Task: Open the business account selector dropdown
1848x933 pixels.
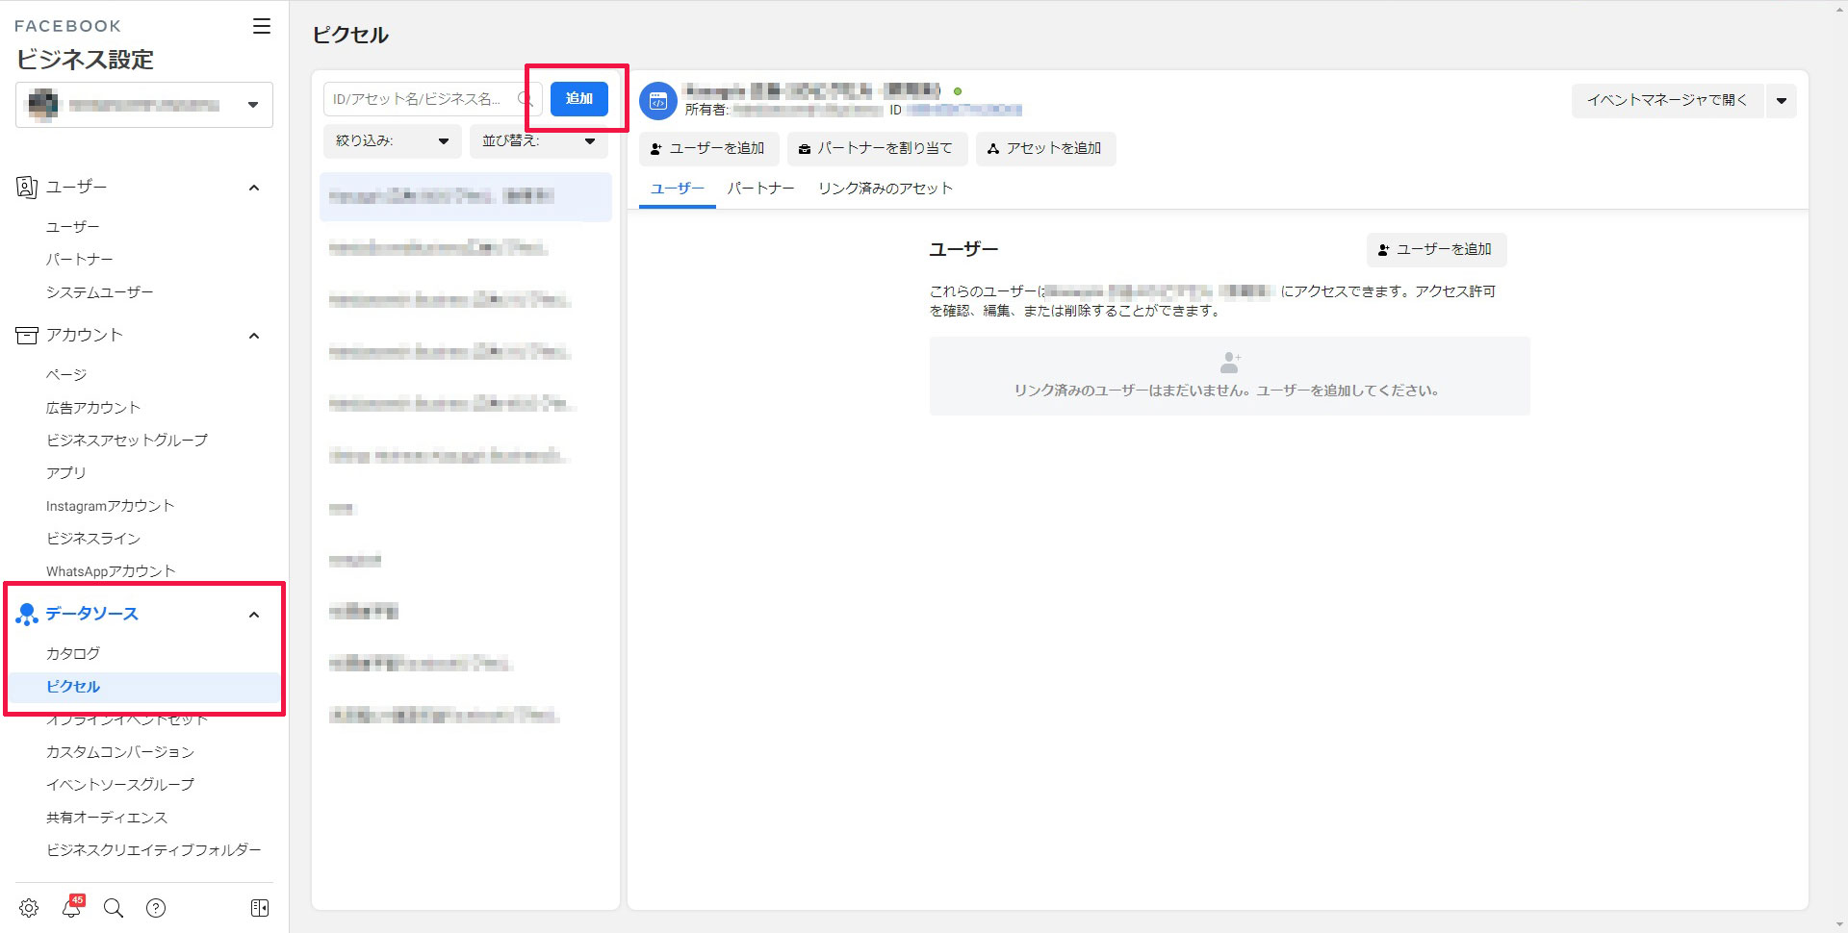Action: [x=144, y=105]
